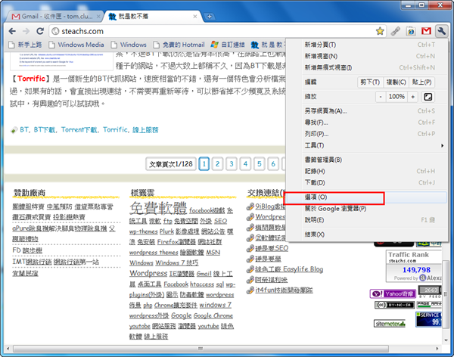This screenshot has width=454, height=357.
Task: Open 新手上路 bookmark
Action: [25, 45]
